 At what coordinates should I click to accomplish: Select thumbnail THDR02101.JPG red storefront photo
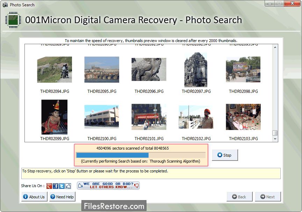[149, 117]
